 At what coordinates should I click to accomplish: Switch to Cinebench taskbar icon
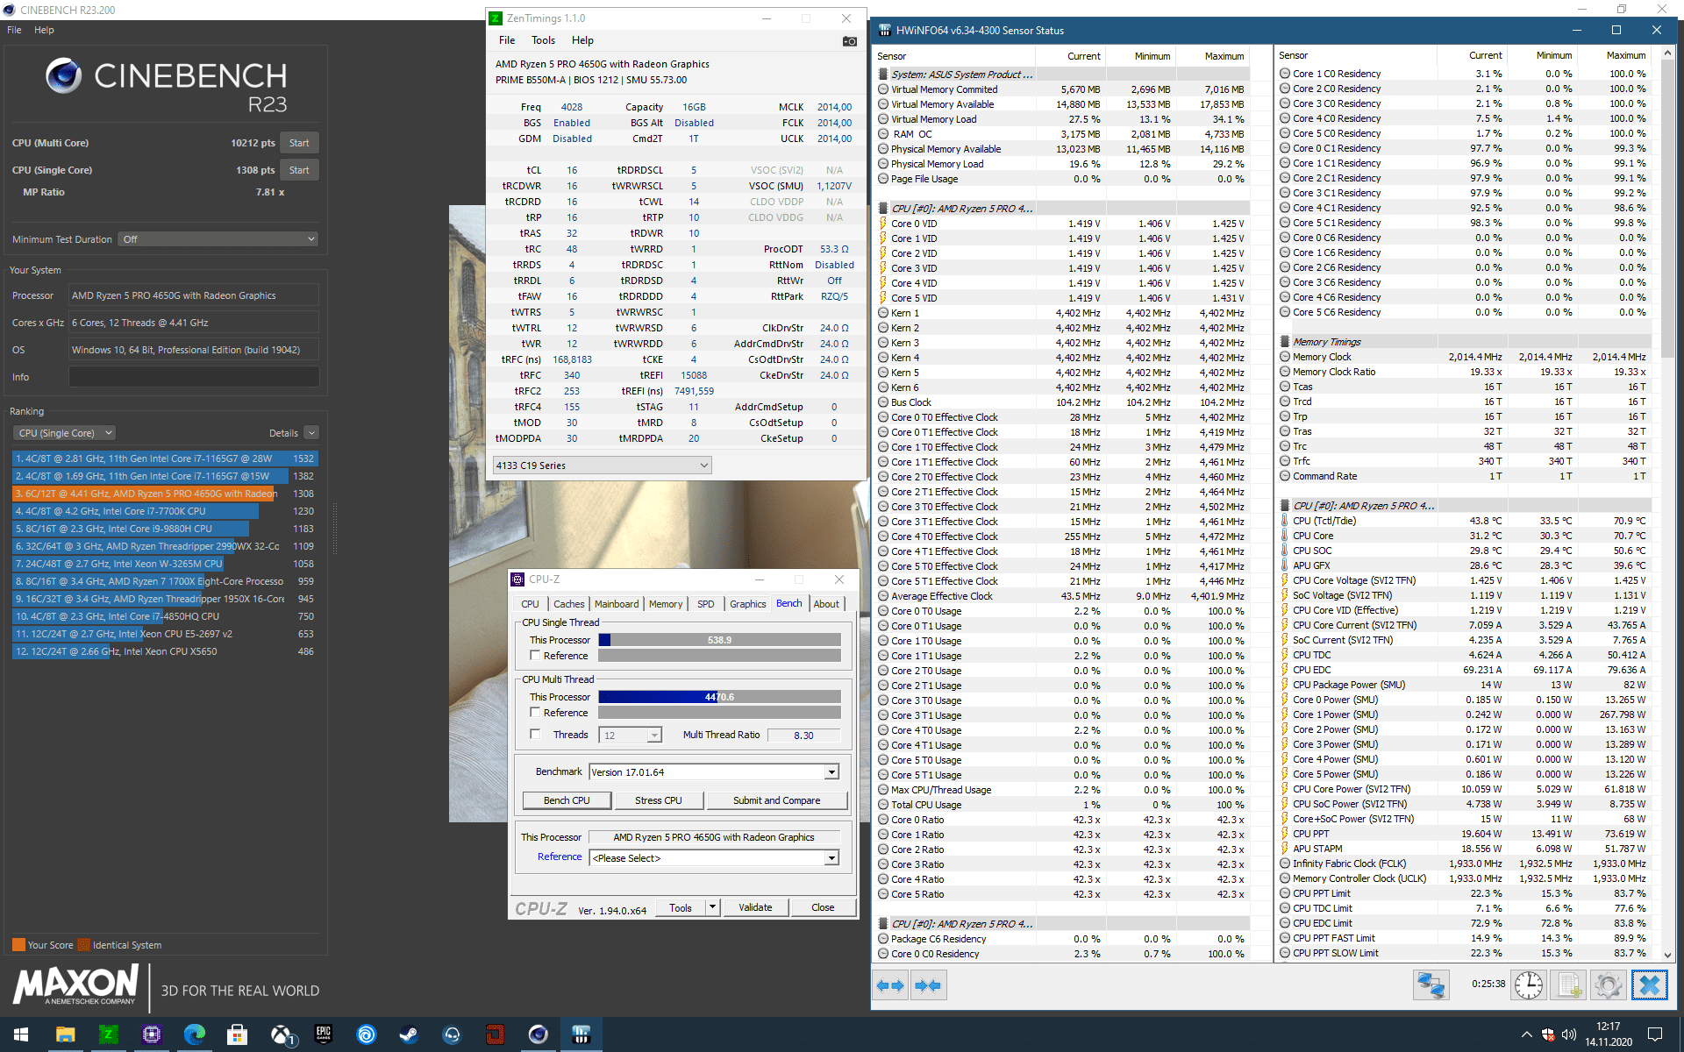538,1034
